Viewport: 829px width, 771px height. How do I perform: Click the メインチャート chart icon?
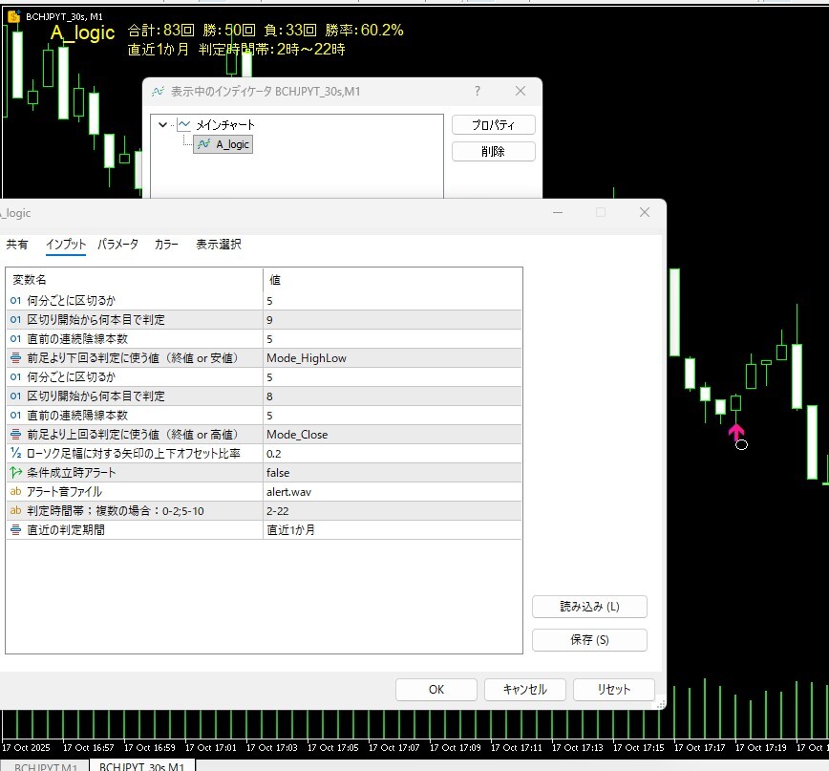[184, 125]
